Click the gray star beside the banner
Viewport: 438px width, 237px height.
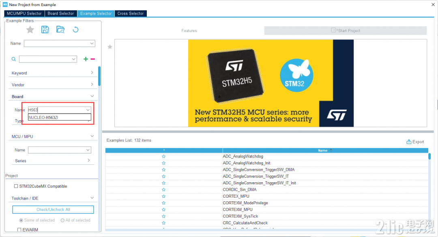[x=110, y=47]
